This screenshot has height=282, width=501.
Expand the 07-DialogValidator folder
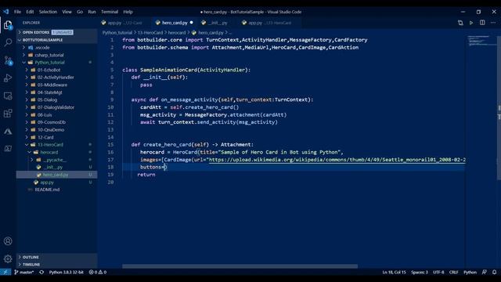(57, 107)
